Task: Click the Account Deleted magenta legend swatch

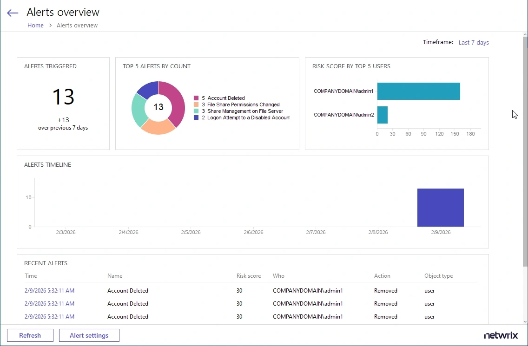Action: 196,98
